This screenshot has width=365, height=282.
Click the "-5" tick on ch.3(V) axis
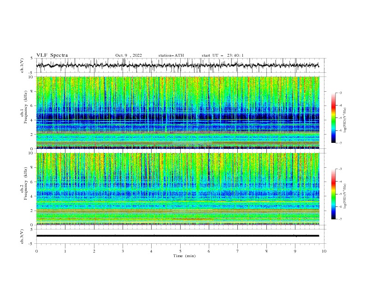[31, 244]
